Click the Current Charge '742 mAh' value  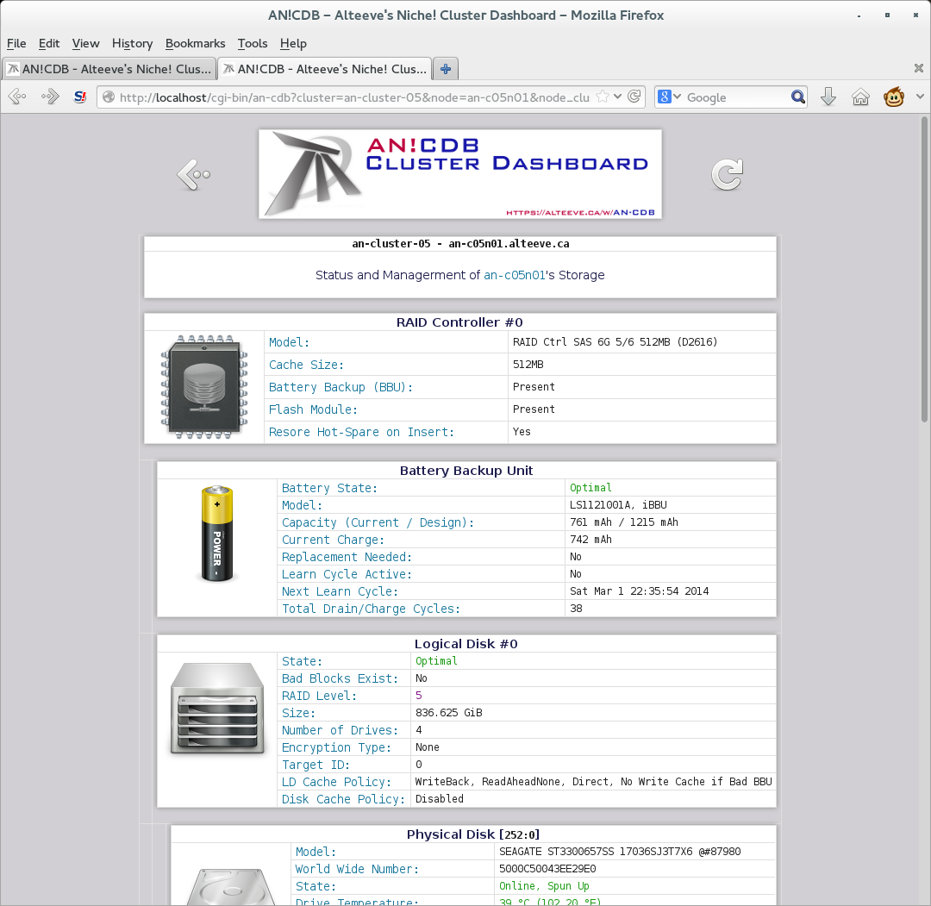(590, 539)
